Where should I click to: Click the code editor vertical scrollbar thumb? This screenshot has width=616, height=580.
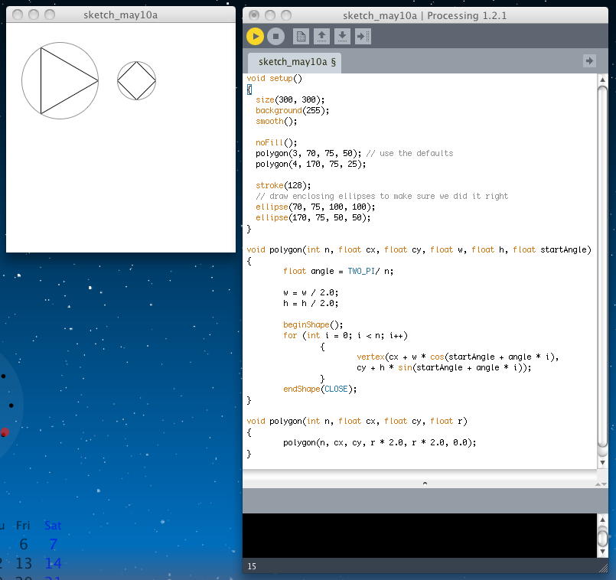pyautogui.click(x=603, y=260)
